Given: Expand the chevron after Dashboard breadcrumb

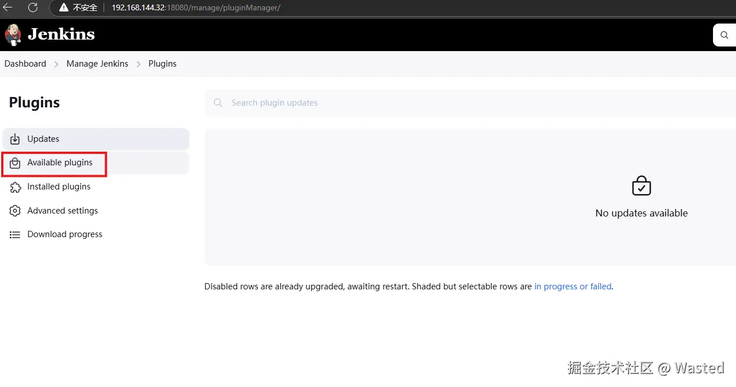Looking at the screenshot, I should 56,64.
